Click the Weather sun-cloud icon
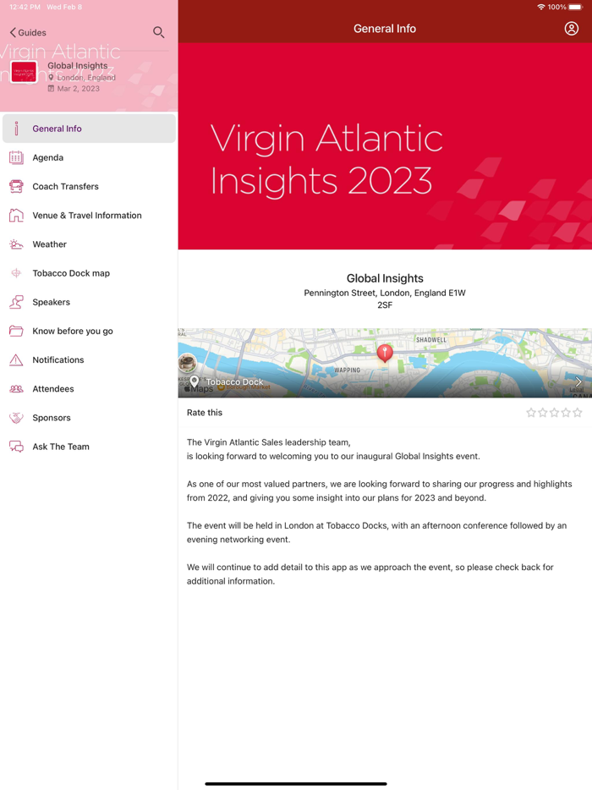This screenshot has width=592, height=790. [16, 244]
